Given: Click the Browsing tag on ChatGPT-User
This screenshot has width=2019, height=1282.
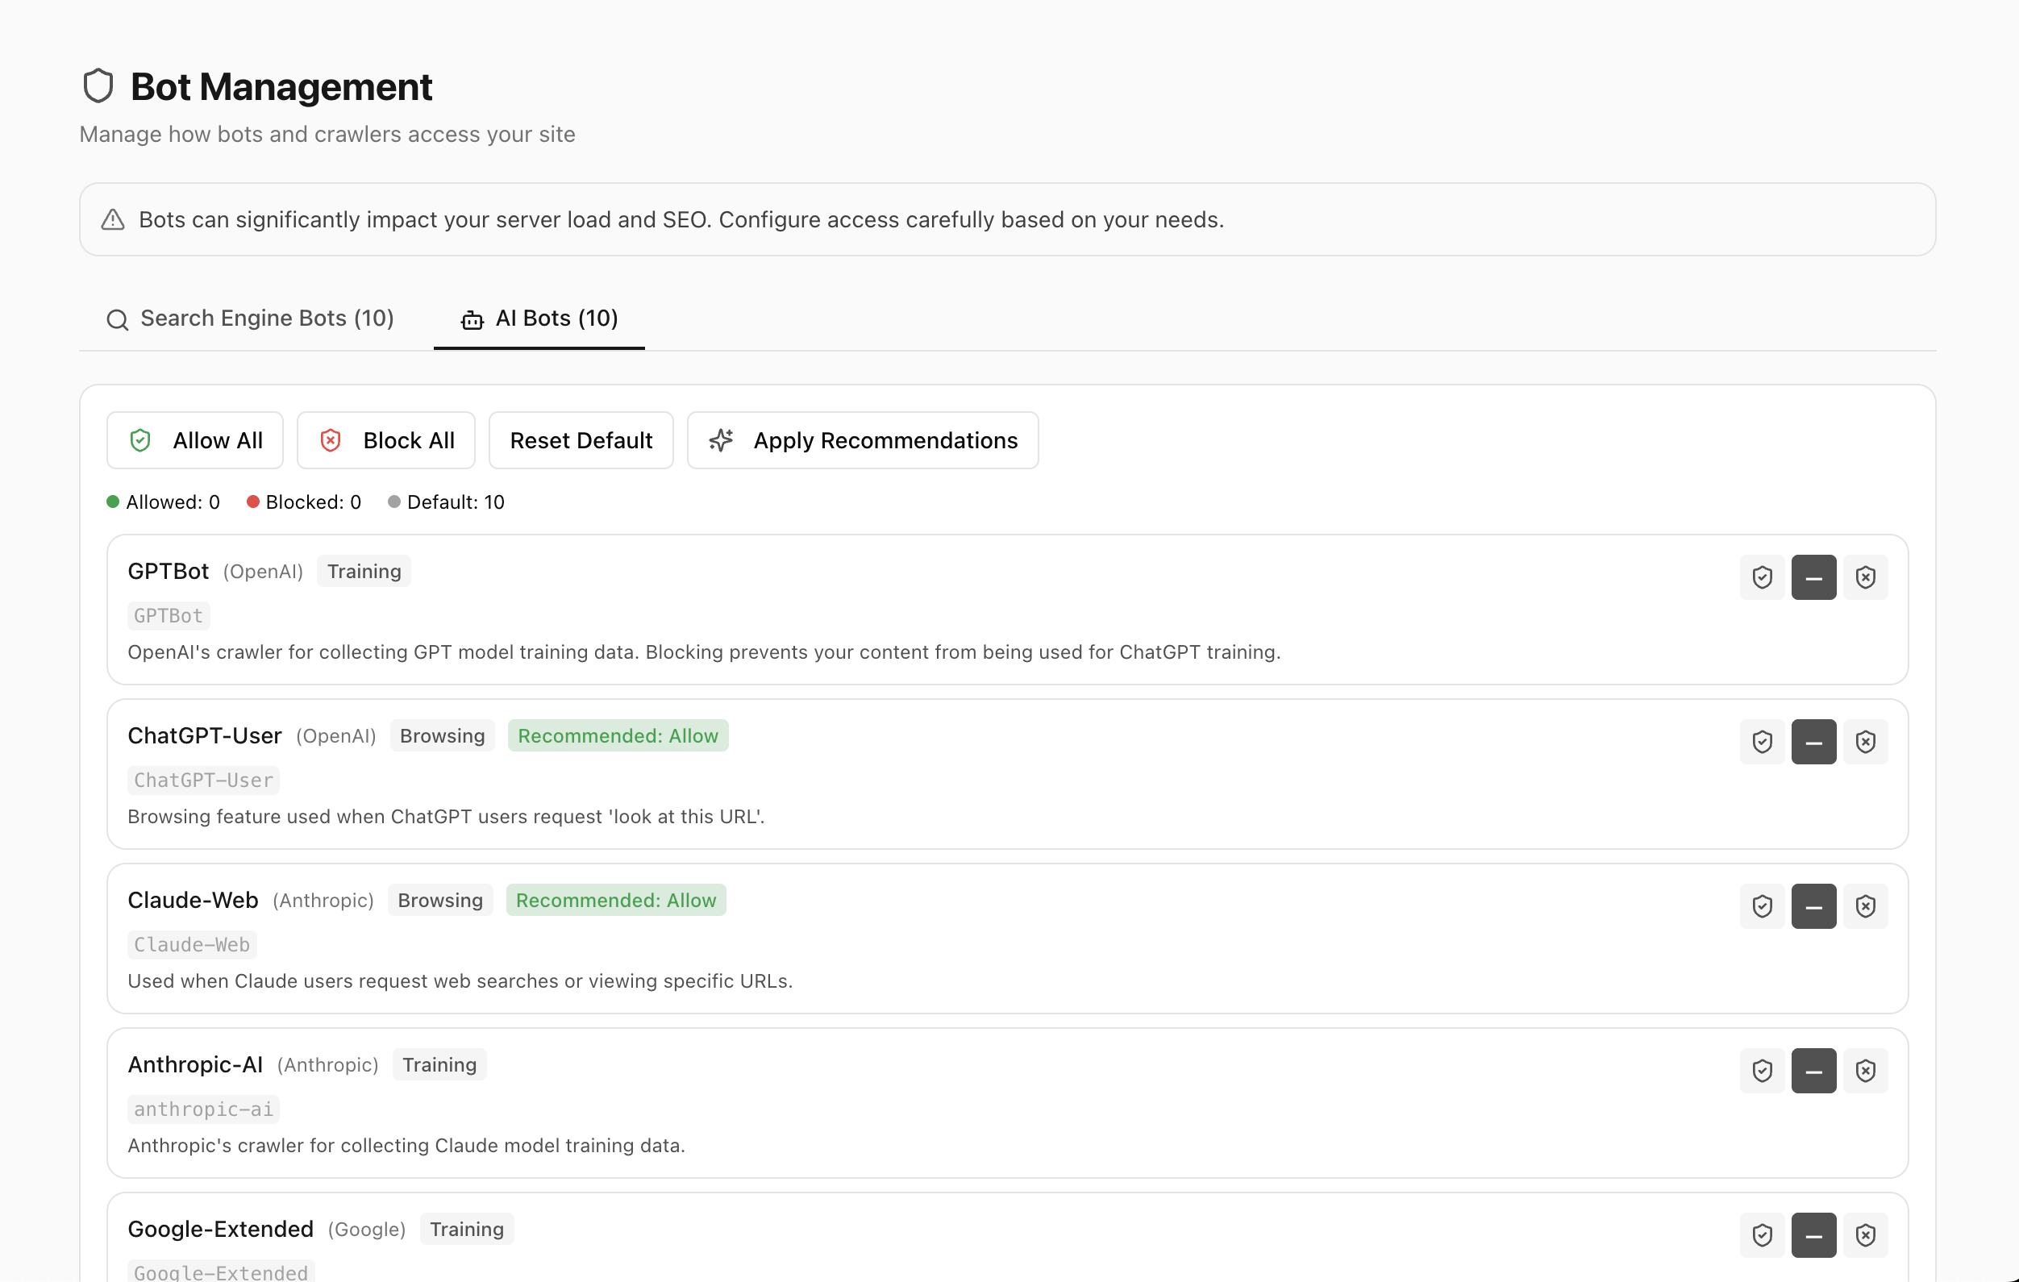Looking at the screenshot, I should click(x=442, y=735).
